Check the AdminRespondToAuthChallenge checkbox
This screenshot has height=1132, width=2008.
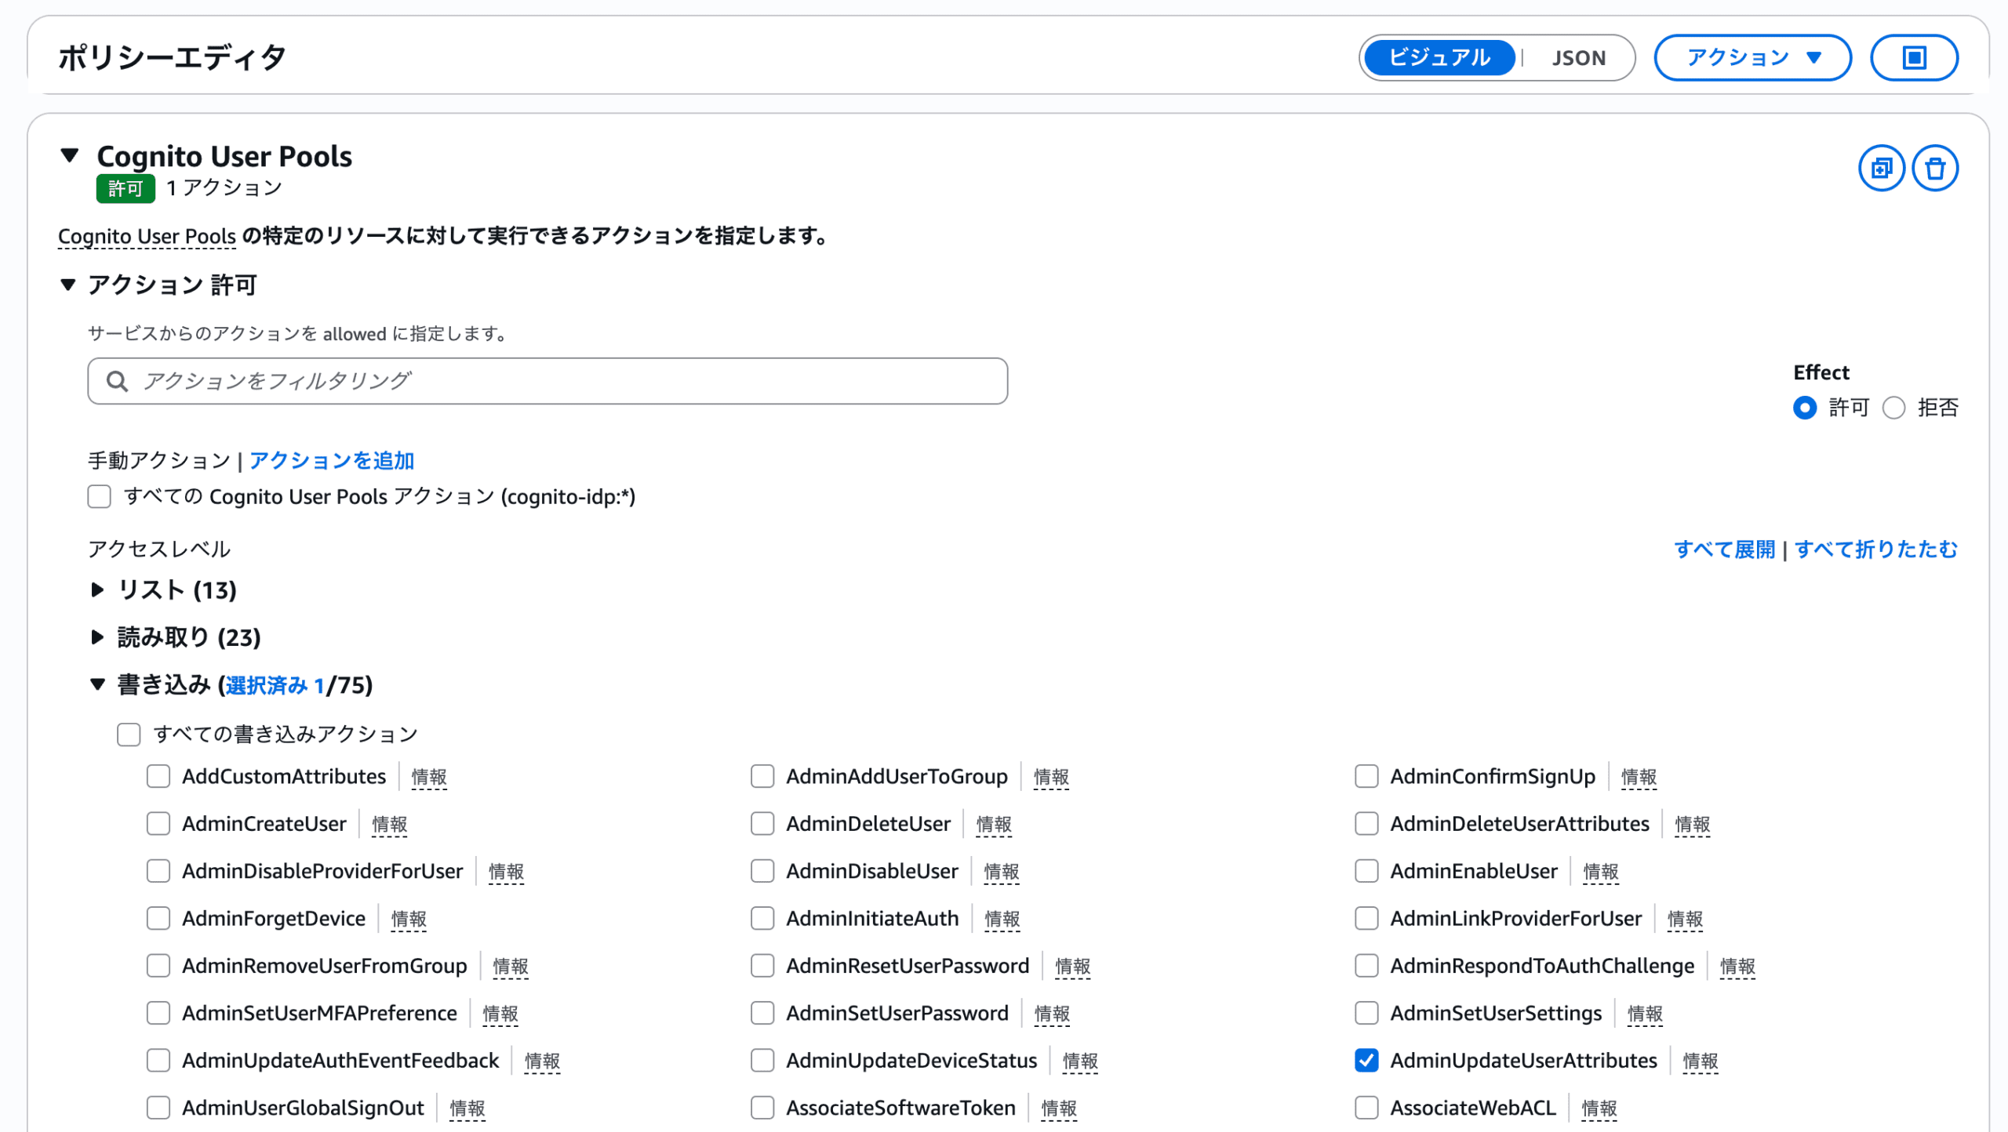coord(1366,966)
